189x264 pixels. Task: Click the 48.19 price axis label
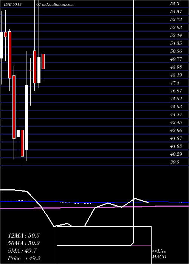click(176, 75)
